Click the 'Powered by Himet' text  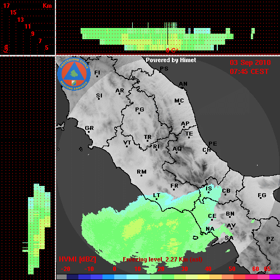[x=171, y=60]
